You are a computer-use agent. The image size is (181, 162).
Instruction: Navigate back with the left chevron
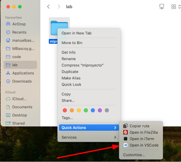pyautogui.click(x=49, y=6)
